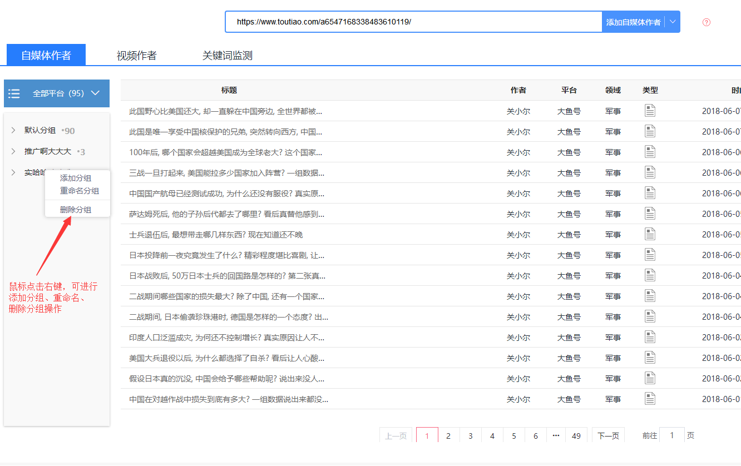Image resolution: width=741 pixels, height=466 pixels.
Task: Expand the 默认分组 group
Action: click(13, 130)
